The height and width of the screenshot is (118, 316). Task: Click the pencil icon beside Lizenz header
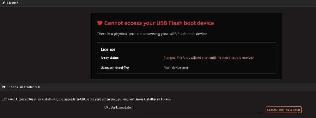(x=3, y=3)
